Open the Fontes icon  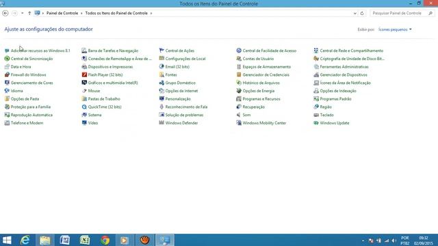pos(162,74)
